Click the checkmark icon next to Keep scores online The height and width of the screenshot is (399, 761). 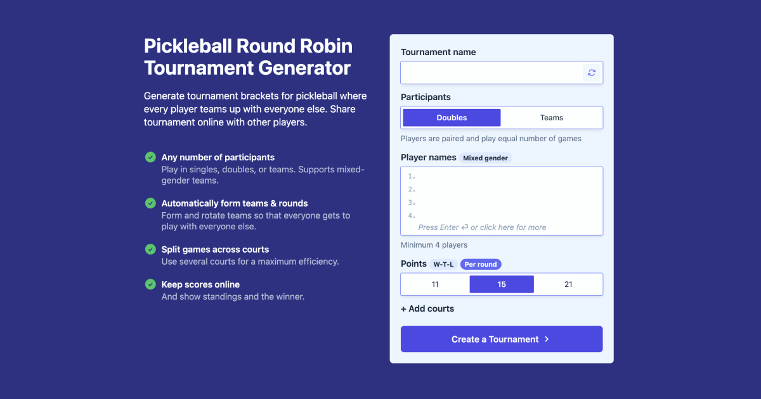(x=150, y=284)
